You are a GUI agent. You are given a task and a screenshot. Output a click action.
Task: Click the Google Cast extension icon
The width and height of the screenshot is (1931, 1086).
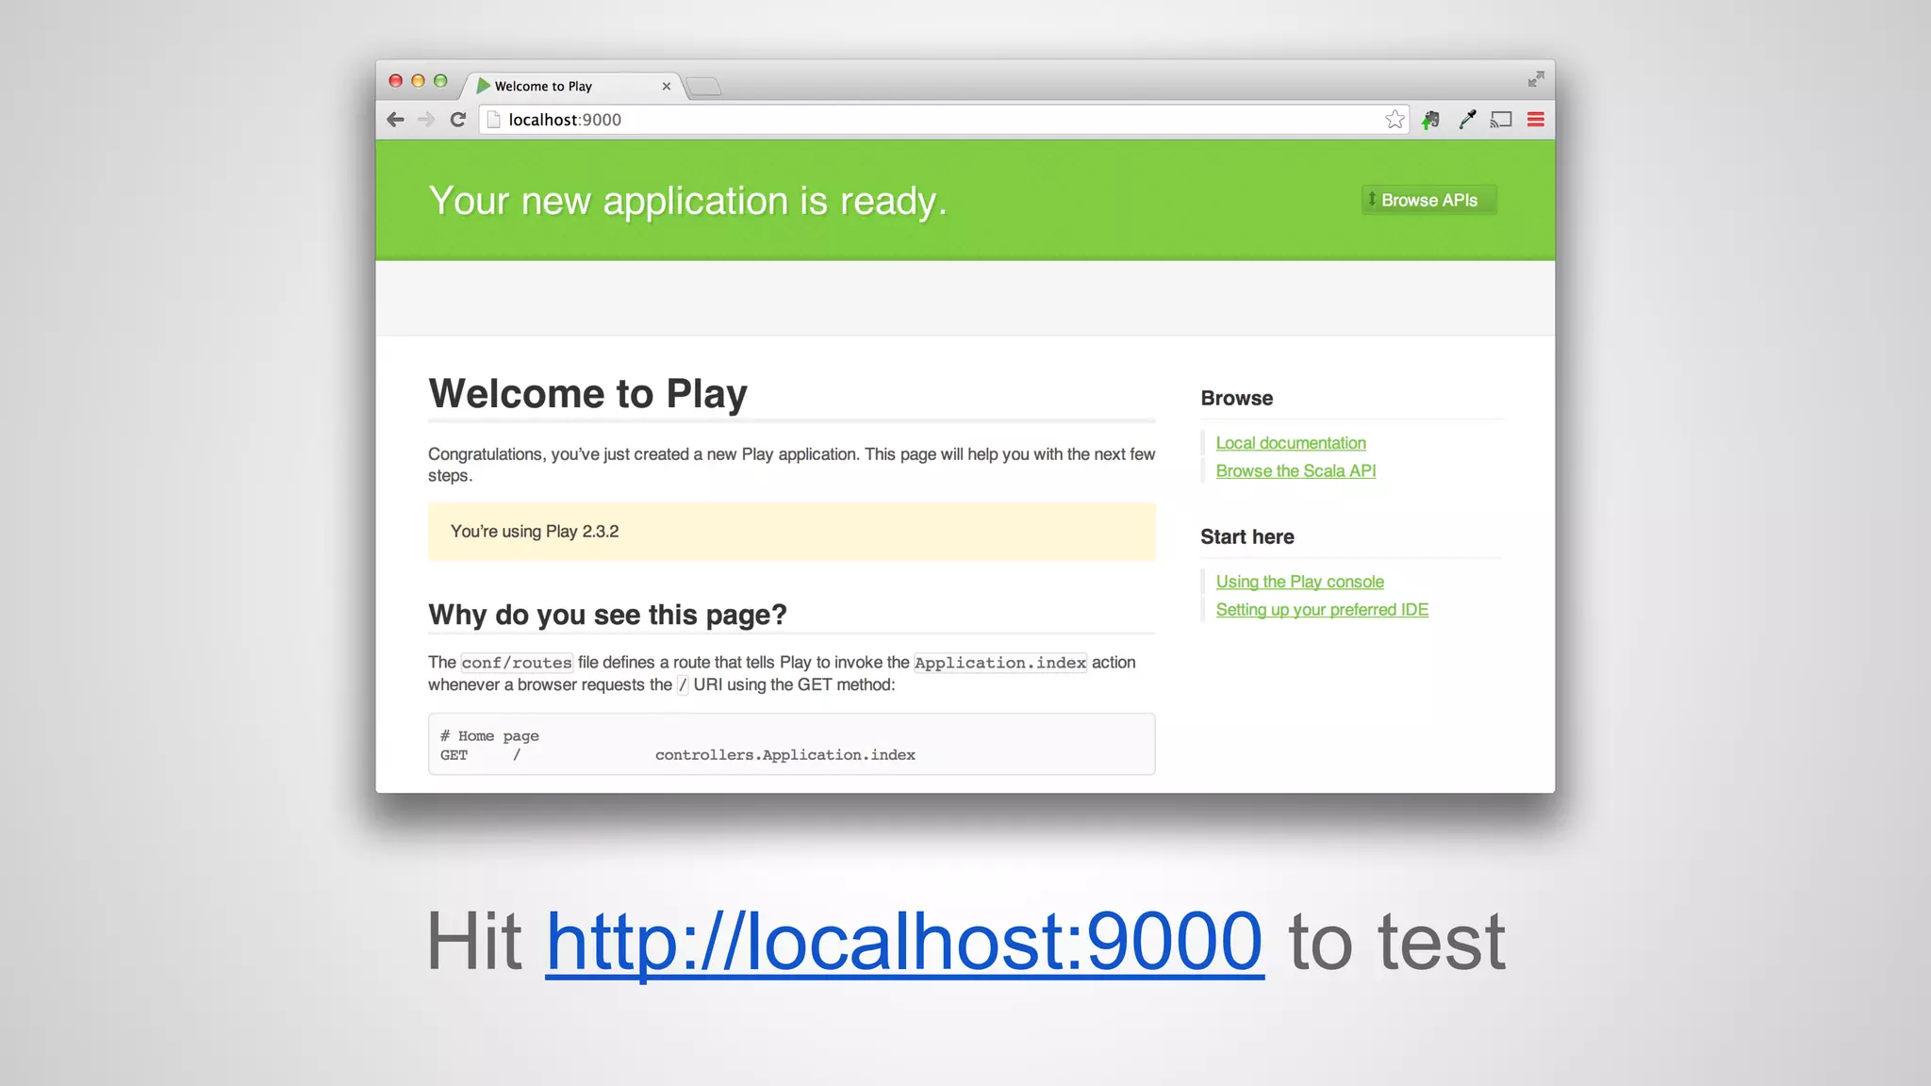pyautogui.click(x=1501, y=120)
